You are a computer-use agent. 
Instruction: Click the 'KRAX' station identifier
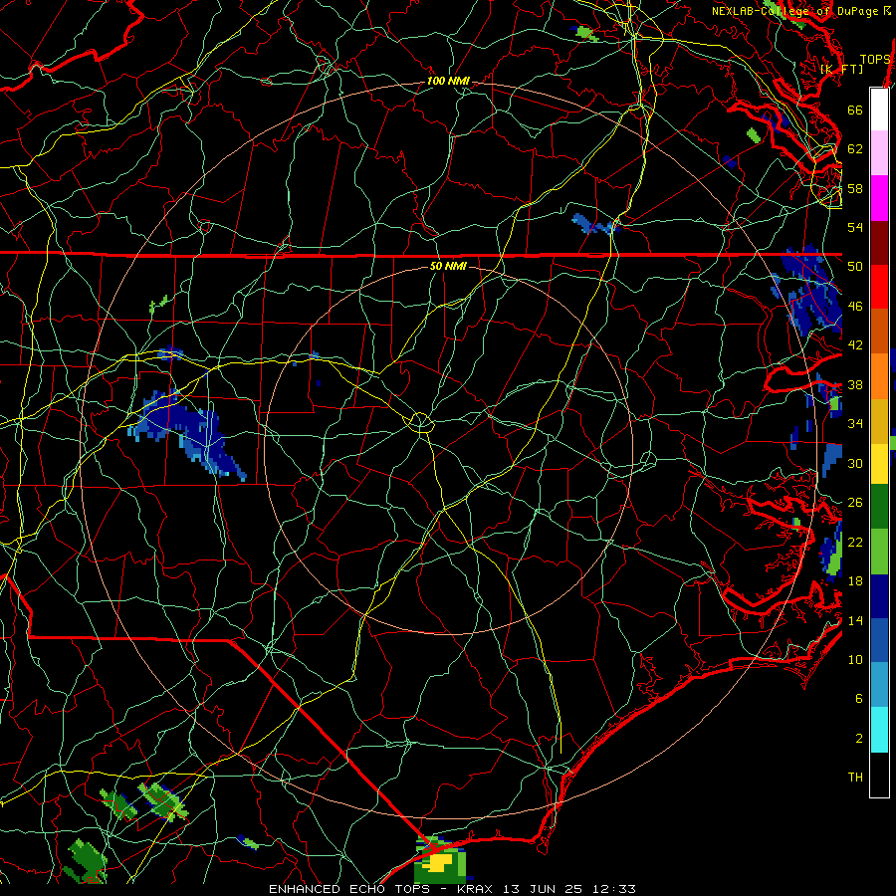476,889
